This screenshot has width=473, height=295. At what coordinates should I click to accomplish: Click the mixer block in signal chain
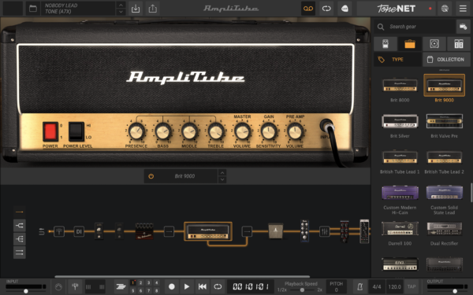[x=325, y=231]
